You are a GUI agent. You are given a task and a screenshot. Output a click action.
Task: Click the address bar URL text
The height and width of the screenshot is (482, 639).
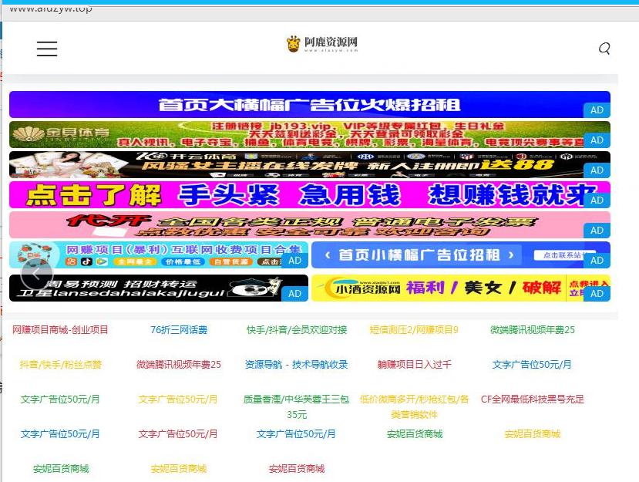51,9
